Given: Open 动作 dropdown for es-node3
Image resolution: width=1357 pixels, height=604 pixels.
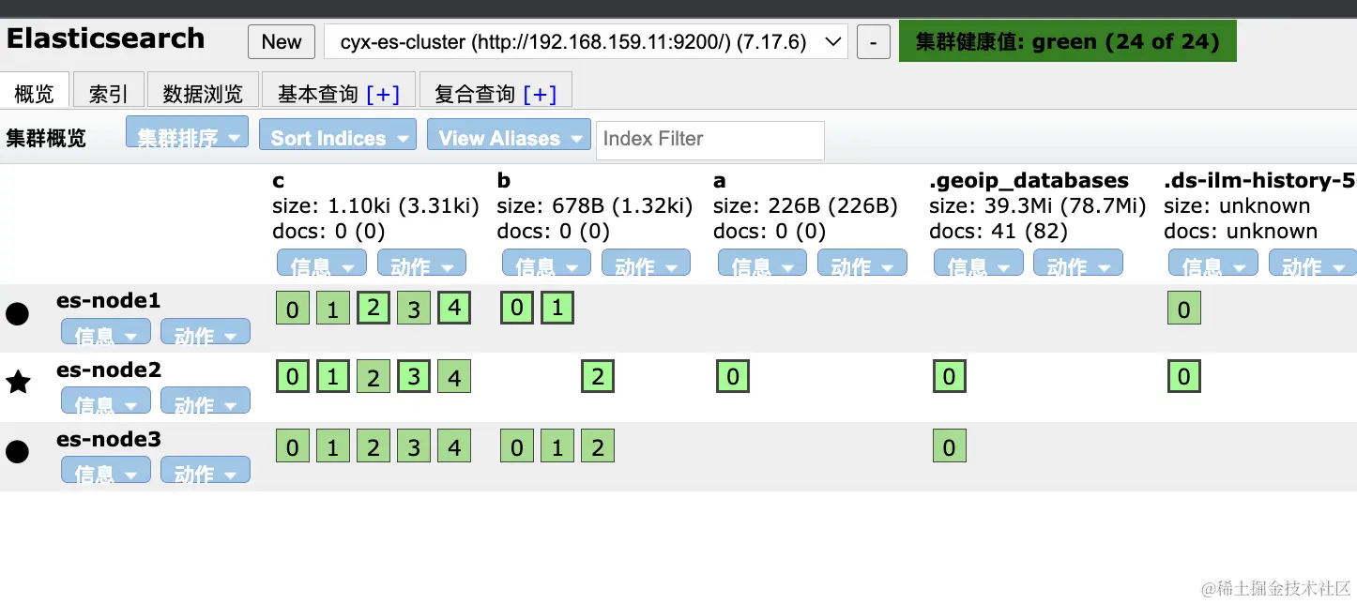Looking at the screenshot, I should click(206, 470).
